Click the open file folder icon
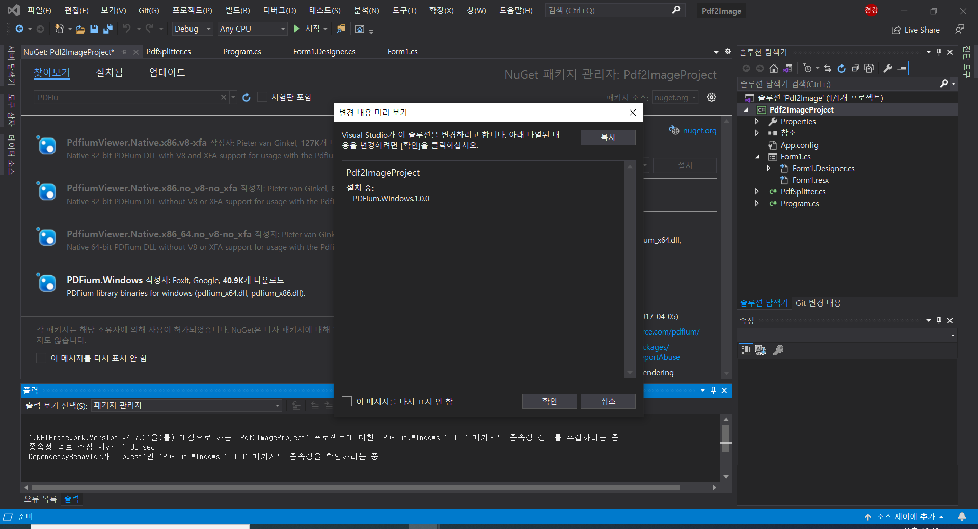The width and height of the screenshot is (978, 529). (80, 29)
